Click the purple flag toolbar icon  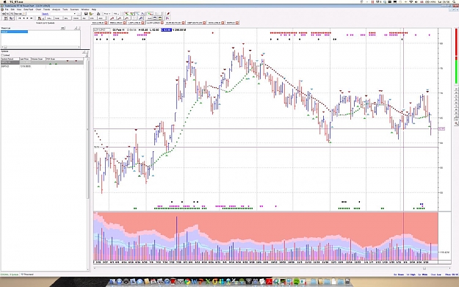click(x=167, y=18)
